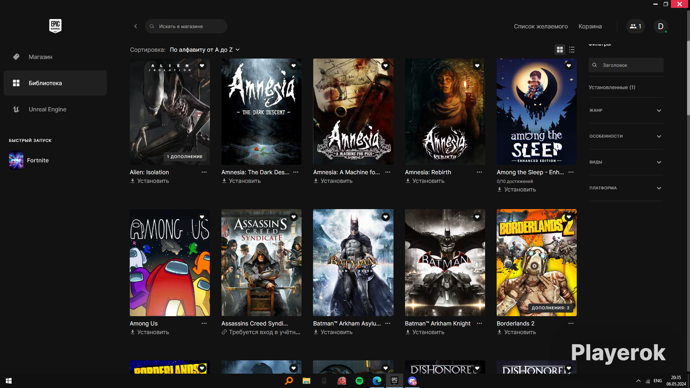This screenshot has height=388, width=690.
Task: Open the friends icon showing 1
Action: [x=635, y=26]
